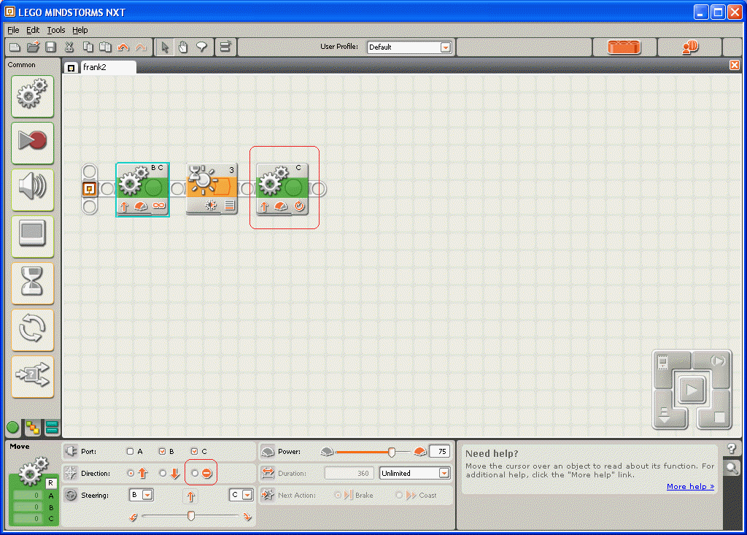The height and width of the screenshot is (535, 747).
Task: Choose the backward direction radio button
Action: (163, 474)
